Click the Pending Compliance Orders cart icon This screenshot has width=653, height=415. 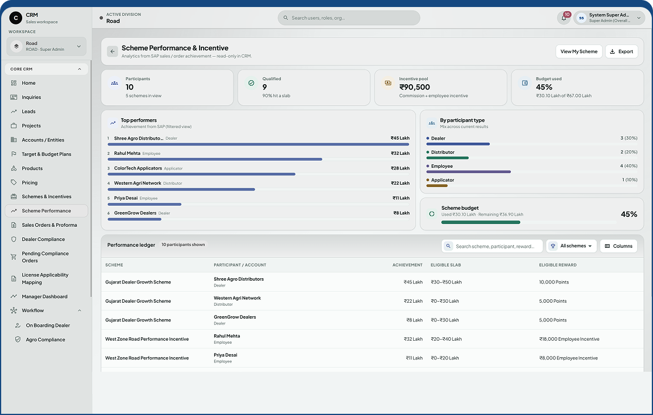[x=13, y=257]
